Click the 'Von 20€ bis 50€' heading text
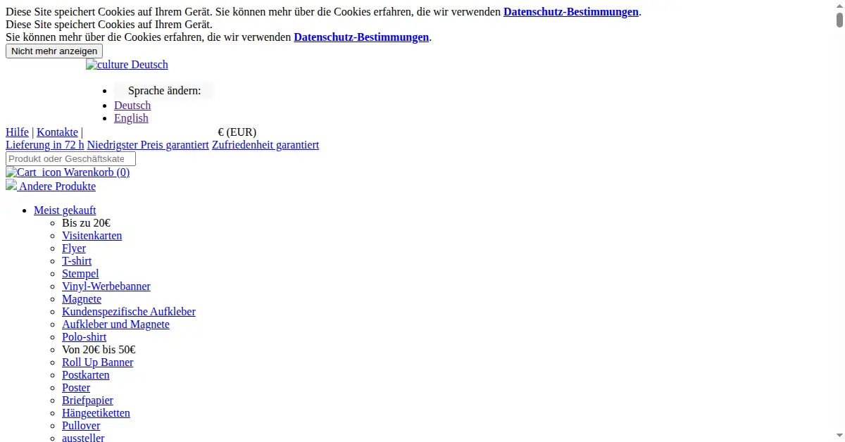The image size is (845, 442). (99, 350)
